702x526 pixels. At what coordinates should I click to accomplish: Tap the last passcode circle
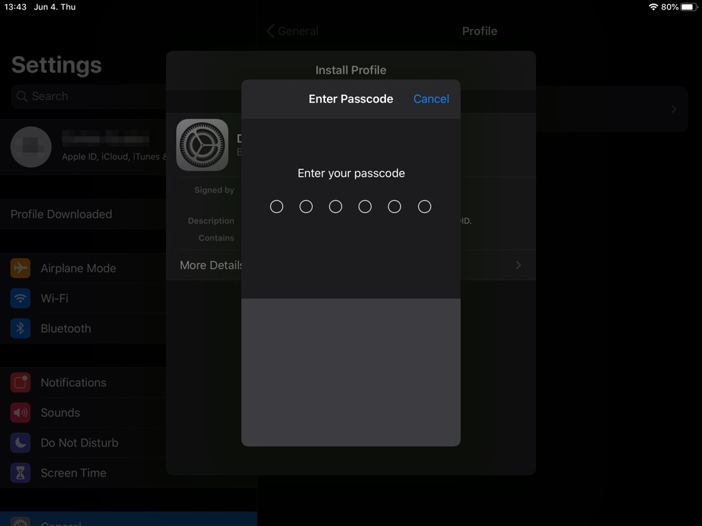click(x=424, y=207)
